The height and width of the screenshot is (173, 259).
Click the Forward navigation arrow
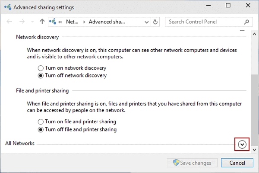(x=22, y=21)
